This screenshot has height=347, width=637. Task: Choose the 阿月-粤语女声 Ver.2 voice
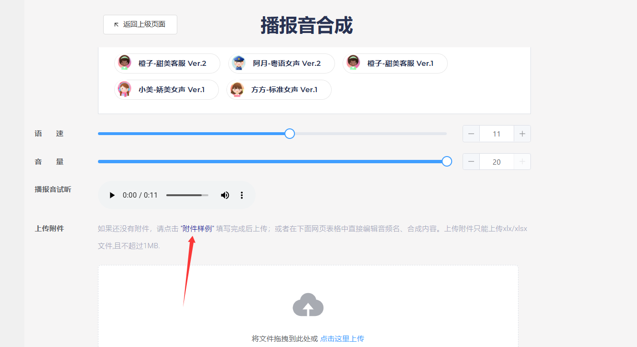[281, 63]
